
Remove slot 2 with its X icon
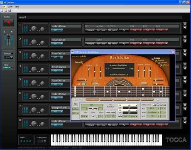[185, 37]
